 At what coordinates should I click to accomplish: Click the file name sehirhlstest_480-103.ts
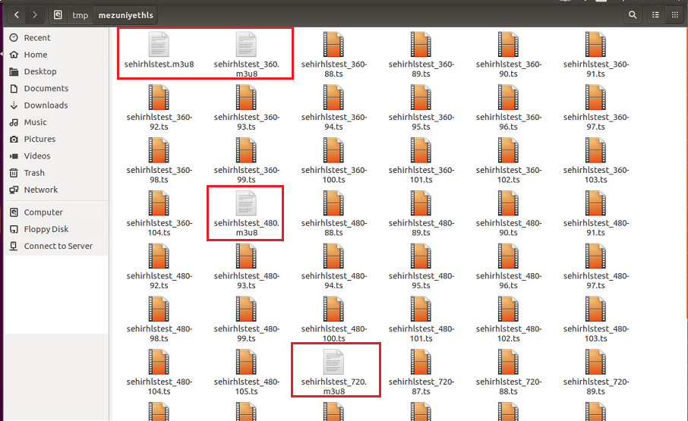595,333
